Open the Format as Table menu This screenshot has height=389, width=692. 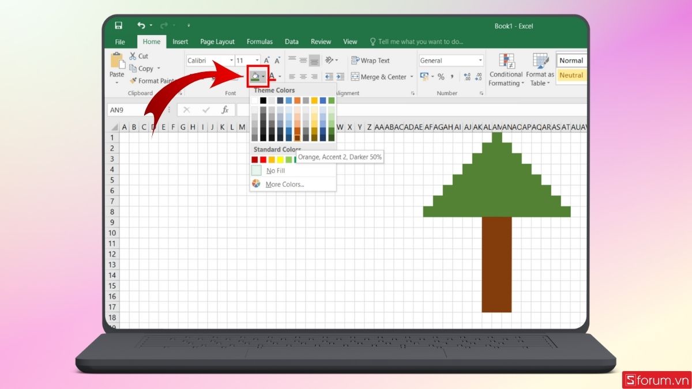[540, 70]
